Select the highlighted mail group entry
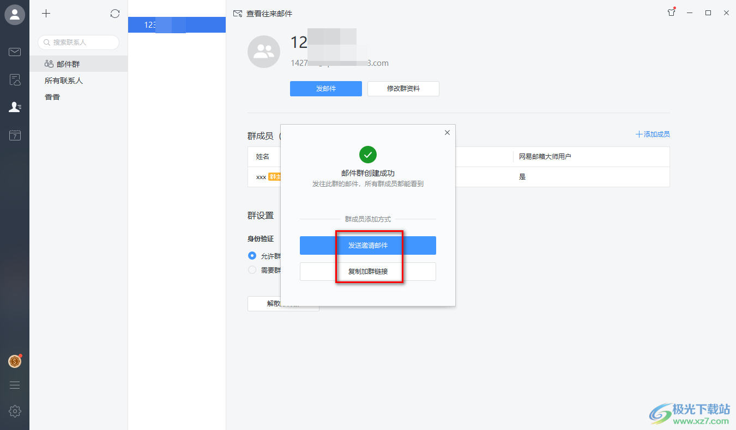Viewport: 736px width, 430px height. [177, 24]
